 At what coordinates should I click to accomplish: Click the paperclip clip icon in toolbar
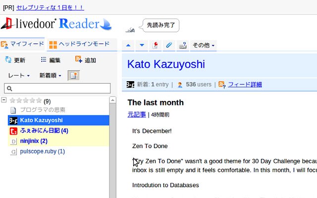(169, 45)
